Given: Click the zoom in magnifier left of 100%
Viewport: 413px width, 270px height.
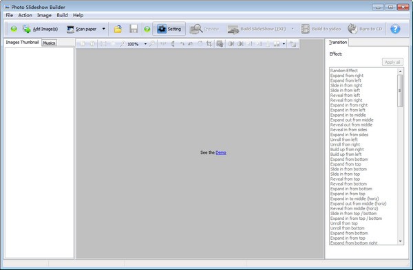Looking at the screenshot, I should pyautogui.click(x=123, y=44).
